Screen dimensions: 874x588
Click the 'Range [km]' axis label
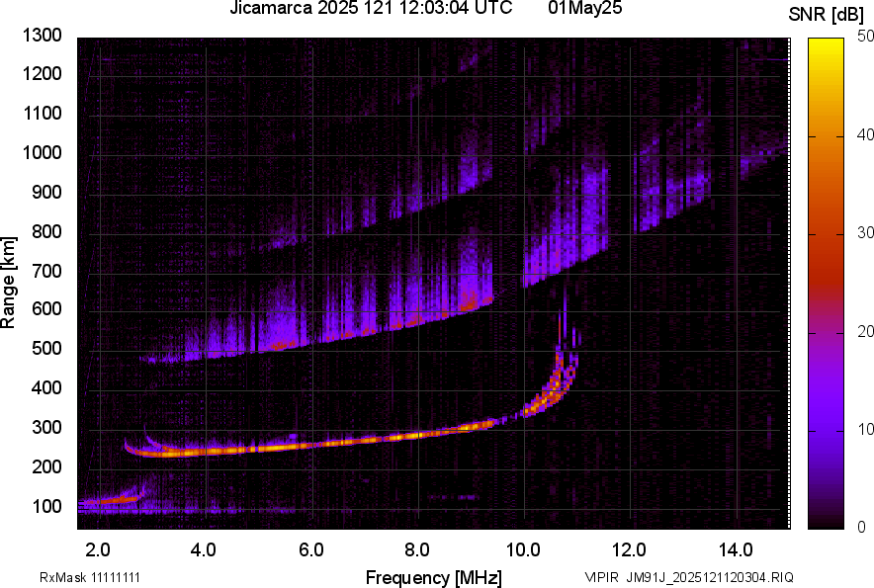[8, 283]
